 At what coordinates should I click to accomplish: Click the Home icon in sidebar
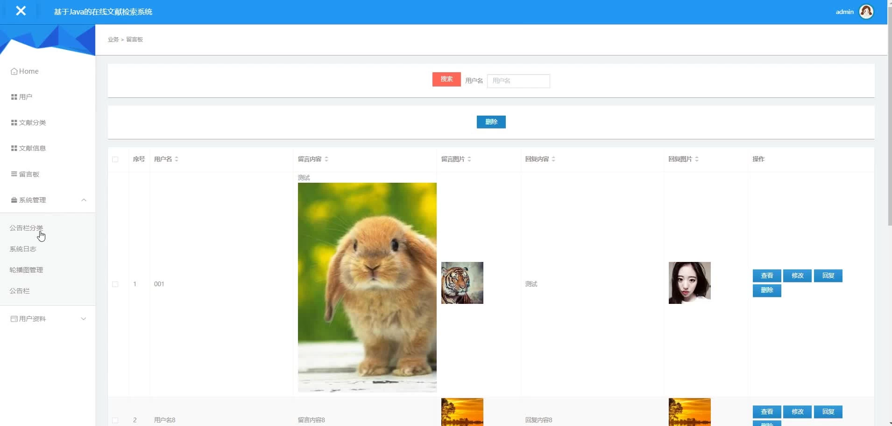point(14,71)
